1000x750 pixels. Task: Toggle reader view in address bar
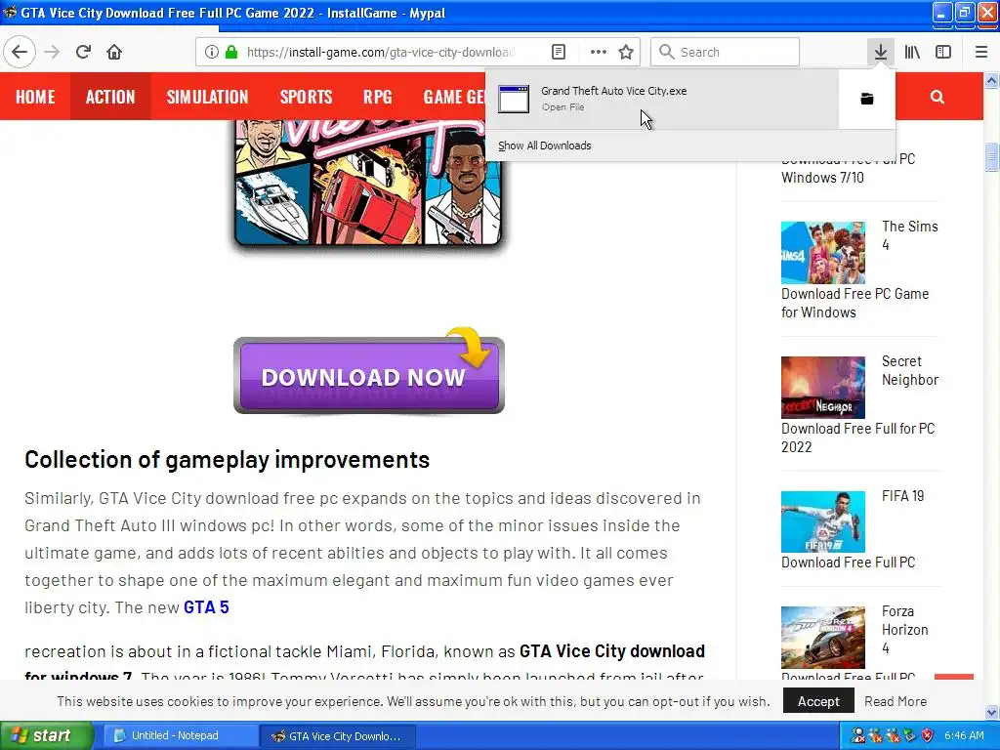[x=559, y=52]
